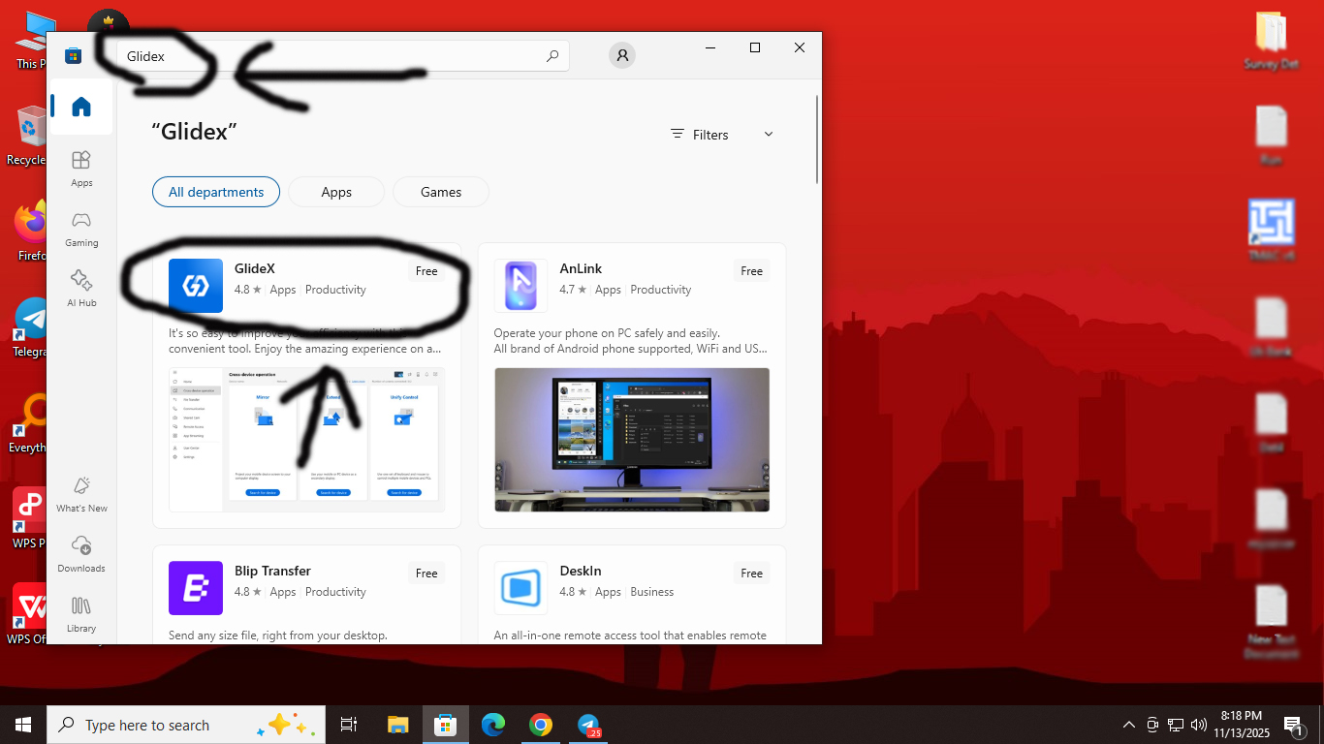
Task: Select the Apps filter tab
Action: tap(336, 192)
